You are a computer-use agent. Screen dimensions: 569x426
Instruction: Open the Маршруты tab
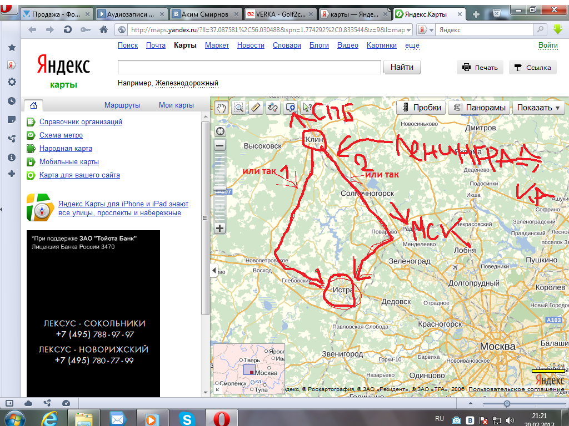pyautogui.click(x=122, y=105)
